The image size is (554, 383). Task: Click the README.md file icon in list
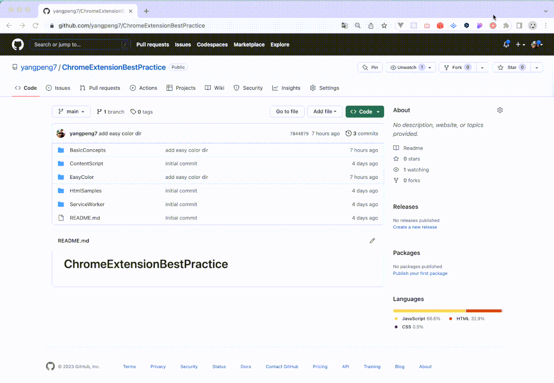click(61, 218)
